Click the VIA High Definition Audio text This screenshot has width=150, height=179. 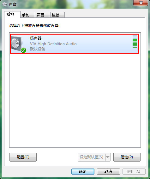[x=53, y=44]
